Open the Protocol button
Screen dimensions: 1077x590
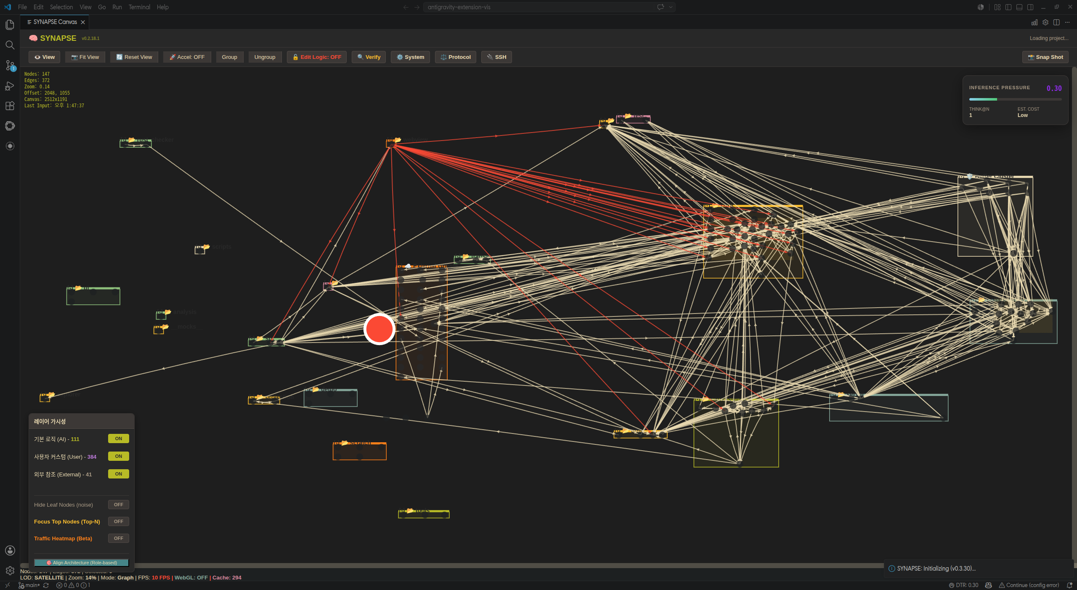(456, 57)
